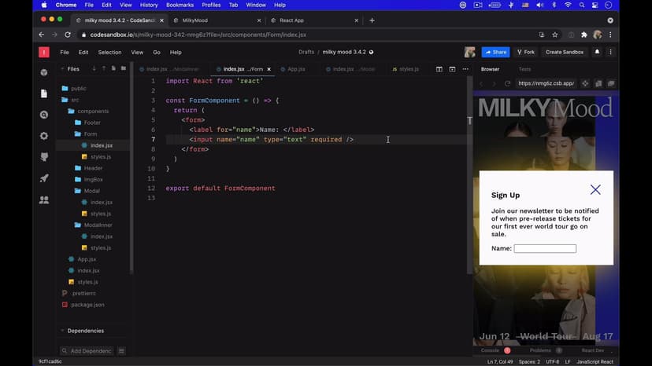Viewport: 652px width, 366px height.
Task: Open the Deployment rocket icon in the sidebar
Action: click(x=44, y=178)
